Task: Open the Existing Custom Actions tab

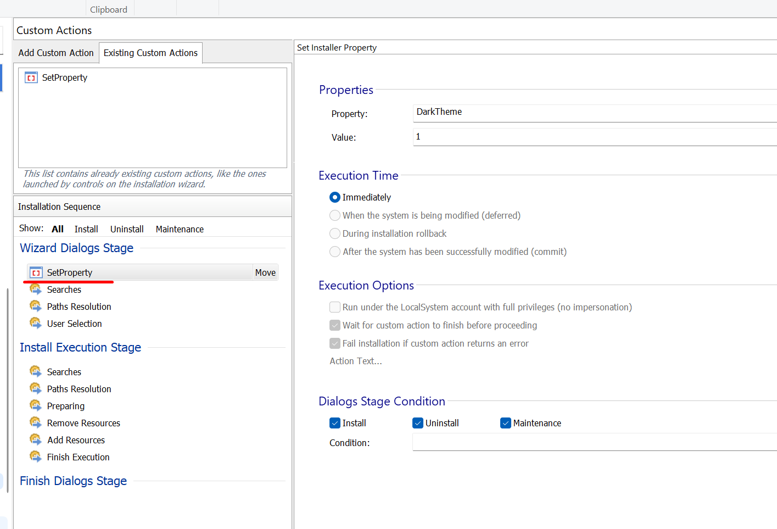Action: 150,53
